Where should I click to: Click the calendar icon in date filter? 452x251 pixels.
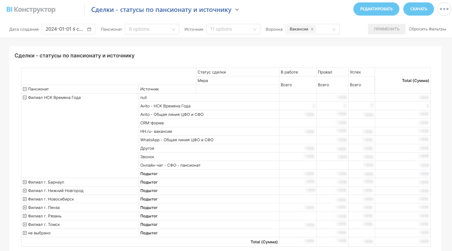click(89, 29)
